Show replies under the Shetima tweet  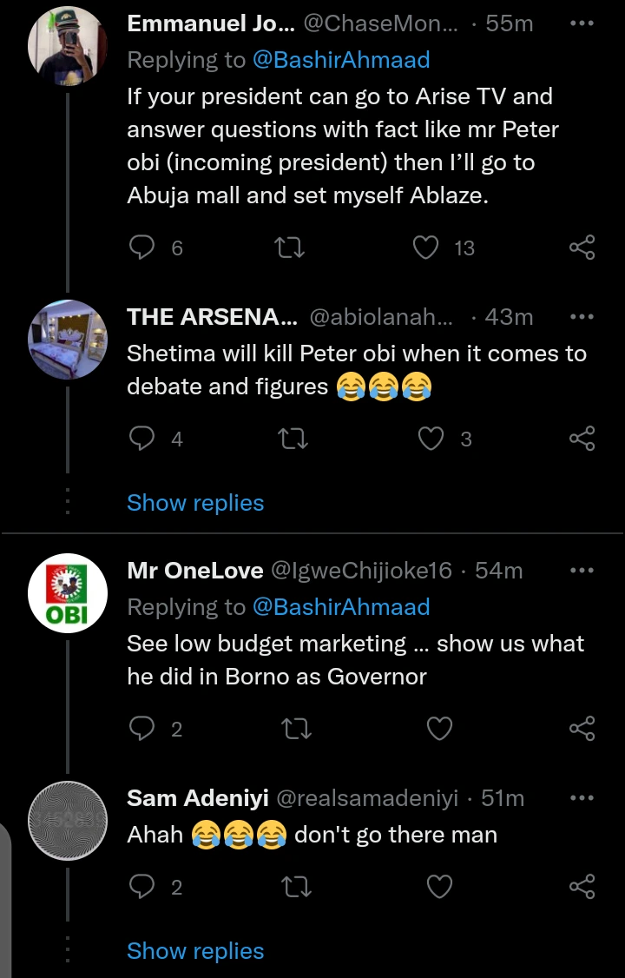(195, 503)
